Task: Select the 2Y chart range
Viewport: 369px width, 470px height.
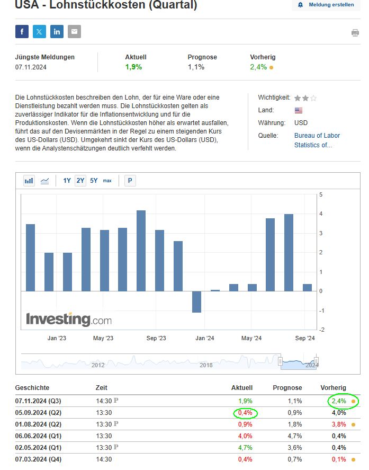Action: coord(80,181)
